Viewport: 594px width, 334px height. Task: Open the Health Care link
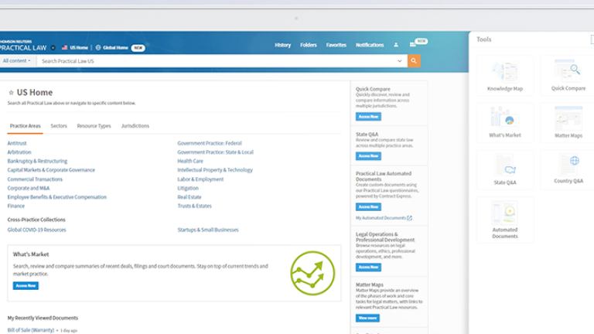(x=190, y=162)
